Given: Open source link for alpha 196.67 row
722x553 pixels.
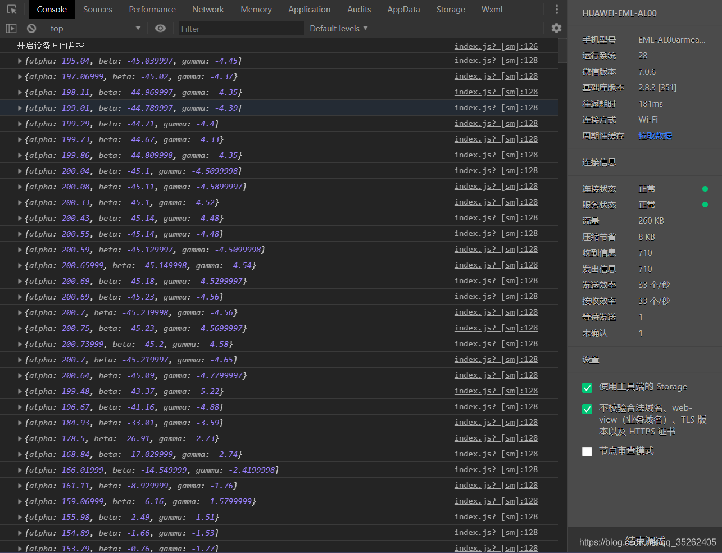Looking at the screenshot, I should click(496, 406).
